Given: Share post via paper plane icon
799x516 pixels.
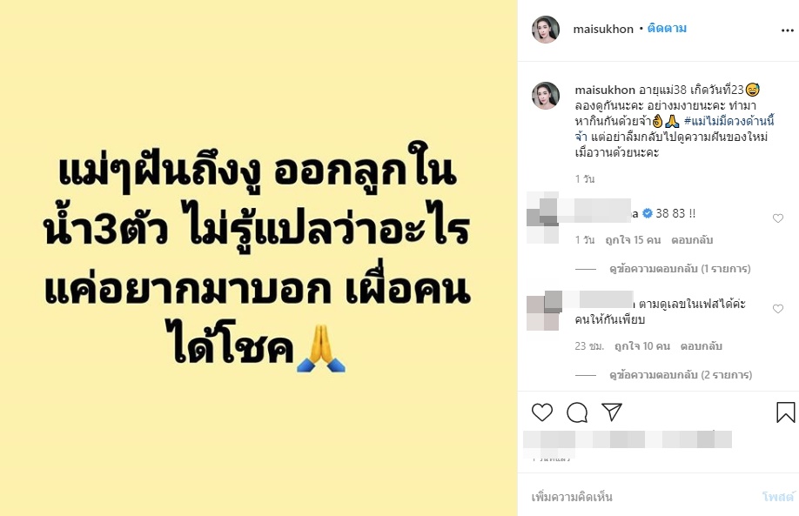Looking at the screenshot, I should click(x=612, y=412).
